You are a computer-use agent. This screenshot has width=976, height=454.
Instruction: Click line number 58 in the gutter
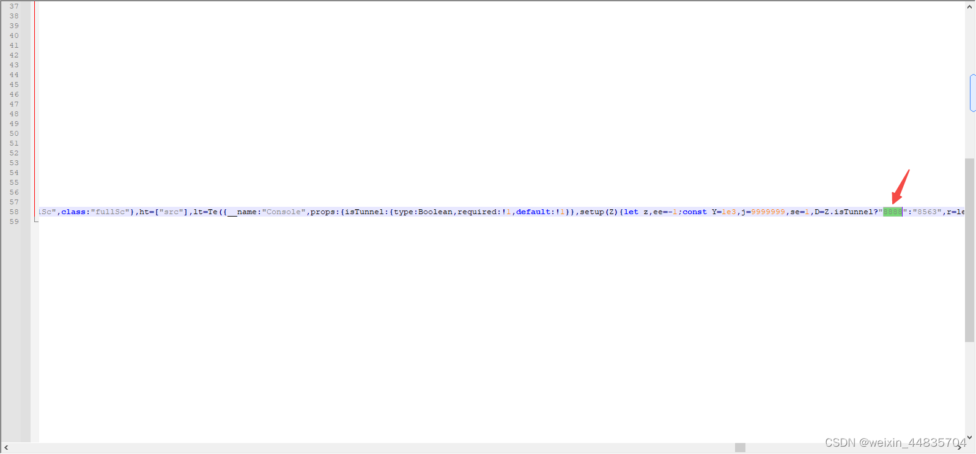(14, 212)
